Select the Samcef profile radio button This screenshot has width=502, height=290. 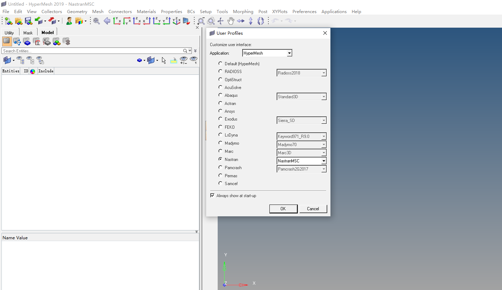(221, 183)
